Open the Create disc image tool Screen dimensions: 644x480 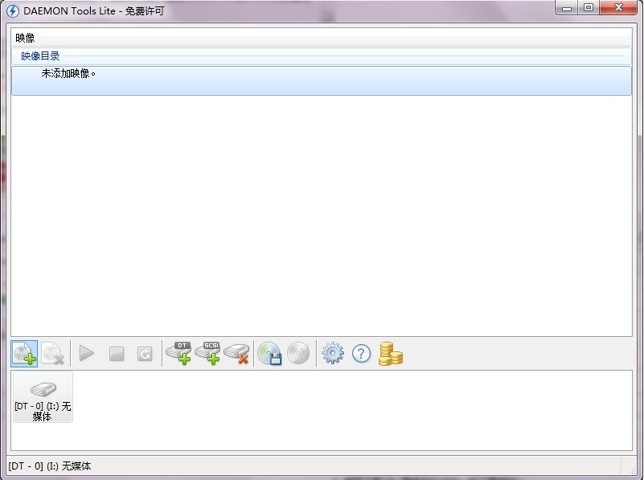click(x=269, y=354)
